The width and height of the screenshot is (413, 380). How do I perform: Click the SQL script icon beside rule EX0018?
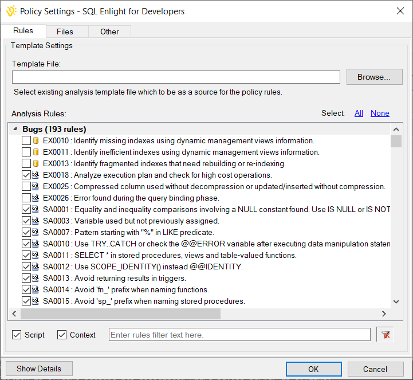coord(36,175)
